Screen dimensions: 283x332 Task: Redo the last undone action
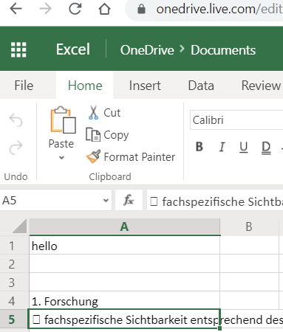pos(16,148)
